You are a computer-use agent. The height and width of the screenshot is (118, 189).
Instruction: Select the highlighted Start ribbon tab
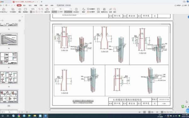(x=19, y=5)
